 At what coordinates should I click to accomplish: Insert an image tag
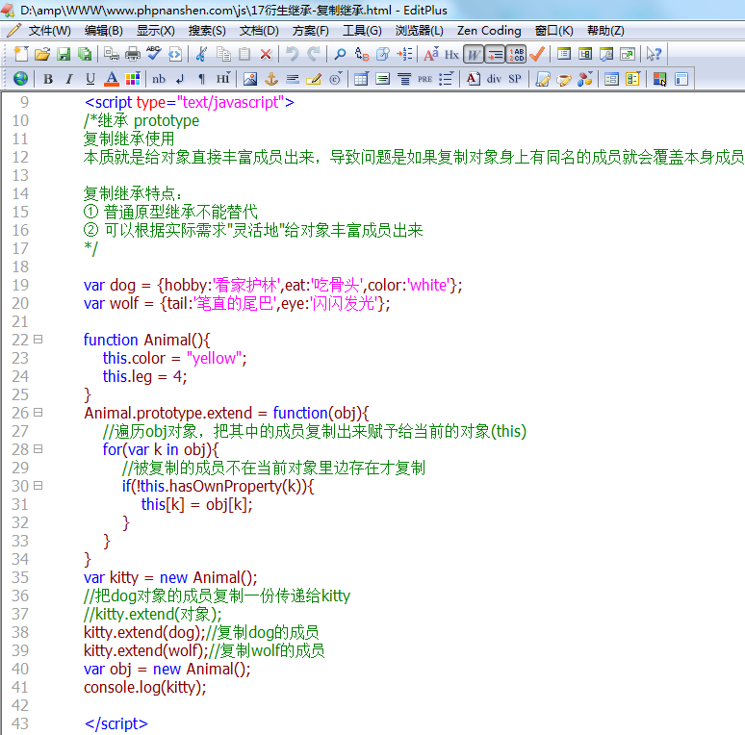tap(250, 79)
